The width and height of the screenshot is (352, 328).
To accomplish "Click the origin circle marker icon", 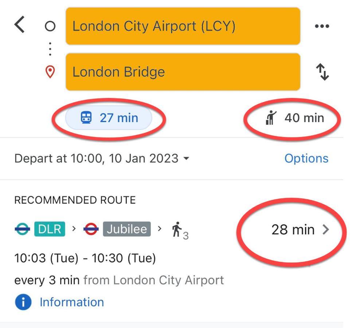I will [50, 26].
